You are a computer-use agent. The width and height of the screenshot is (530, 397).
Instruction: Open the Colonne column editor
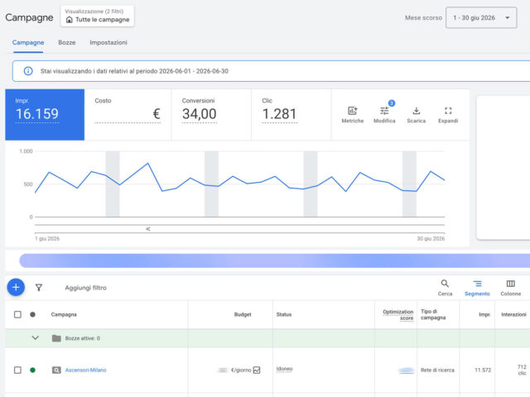pyautogui.click(x=510, y=288)
